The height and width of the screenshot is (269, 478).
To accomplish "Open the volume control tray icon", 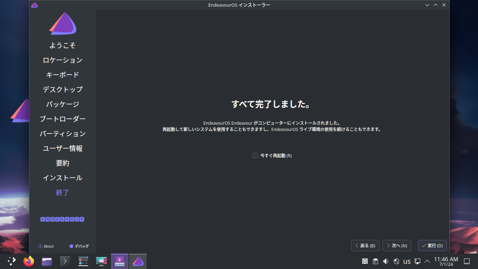I will point(386,261).
